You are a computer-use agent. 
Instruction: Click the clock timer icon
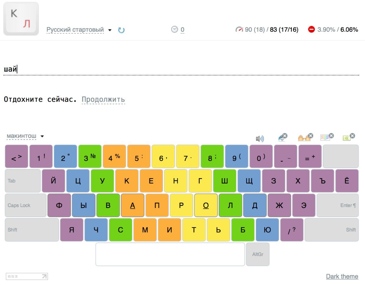tap(175, 29)
